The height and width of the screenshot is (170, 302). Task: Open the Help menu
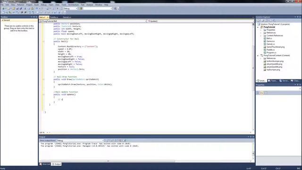click(106, 5)
